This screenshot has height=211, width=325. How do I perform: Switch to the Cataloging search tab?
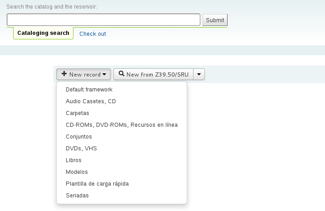43,33
